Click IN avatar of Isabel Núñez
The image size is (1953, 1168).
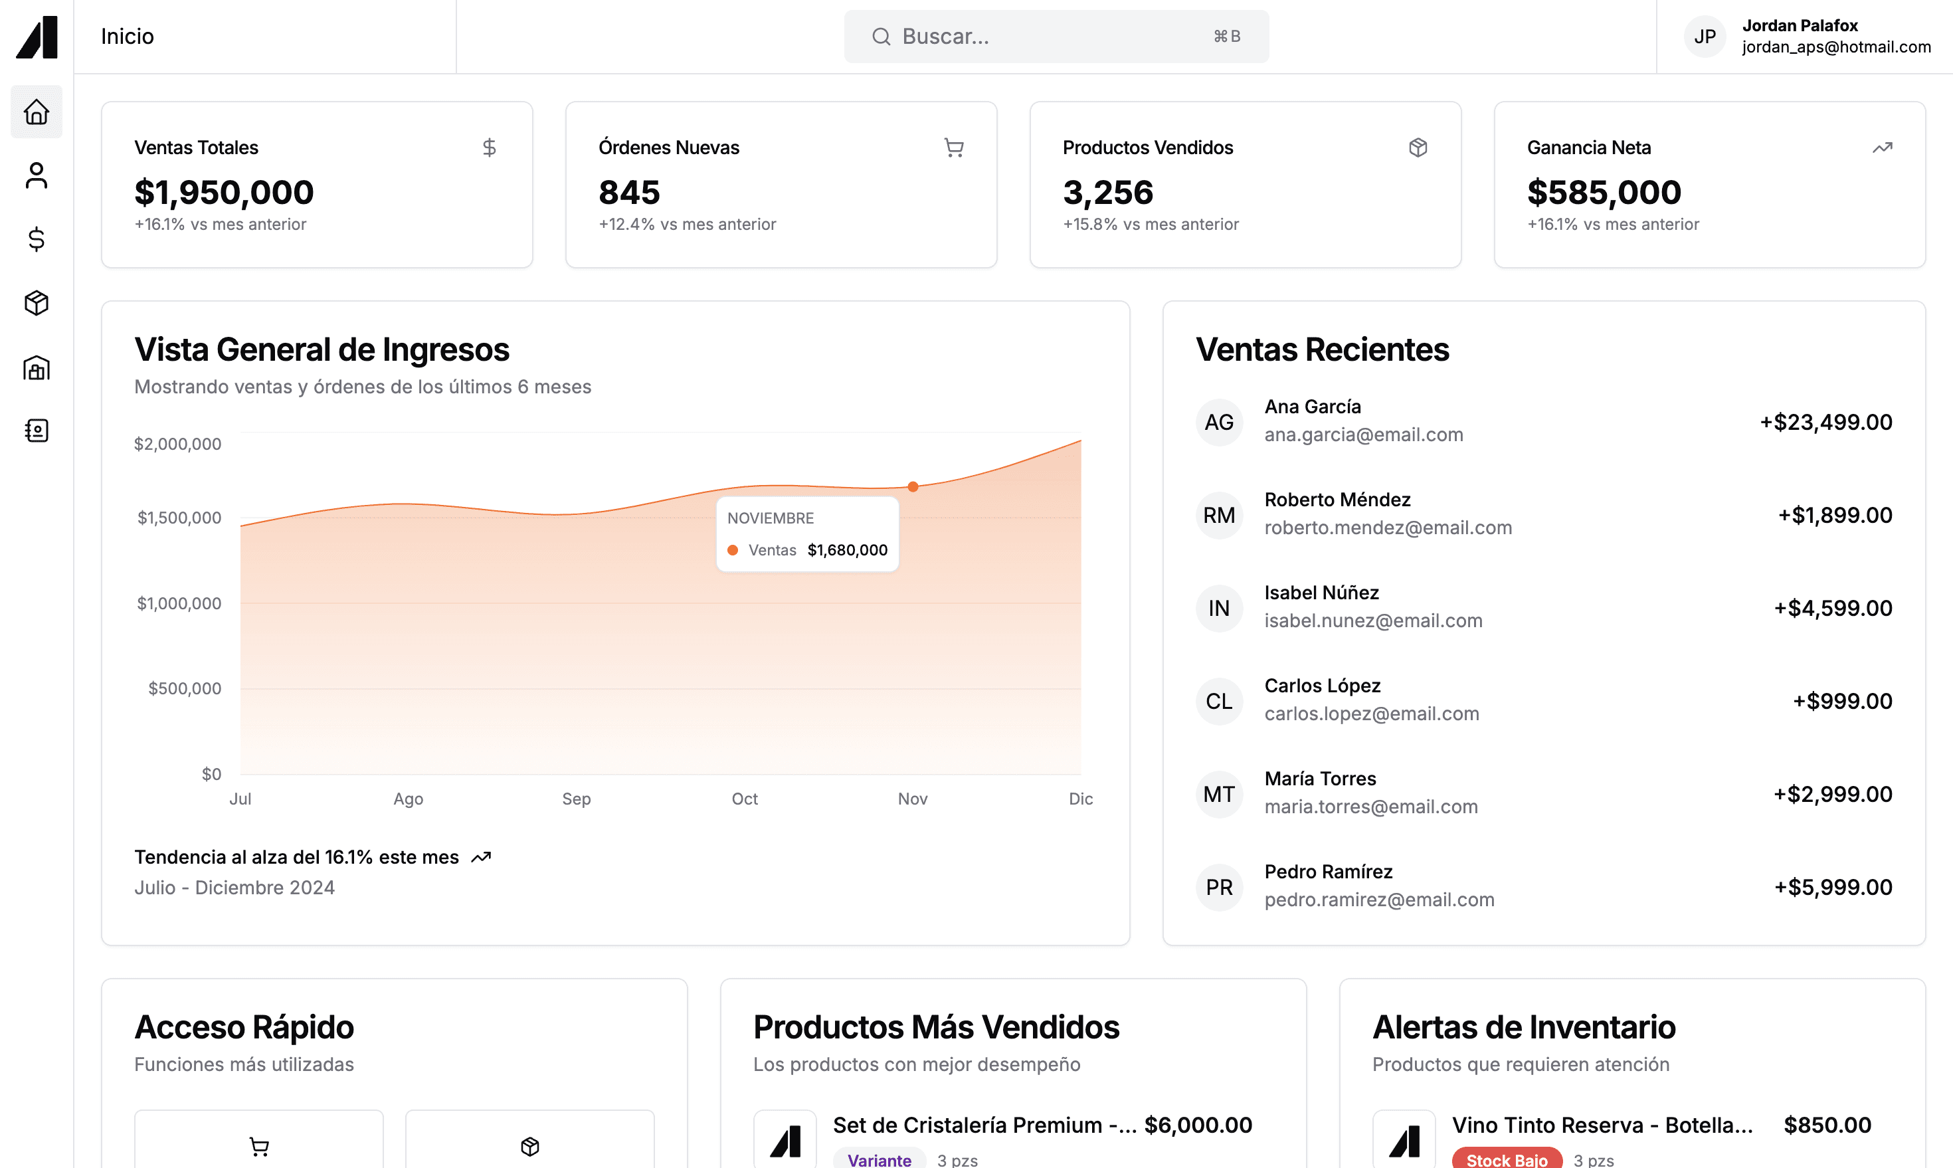(1219, 609)
